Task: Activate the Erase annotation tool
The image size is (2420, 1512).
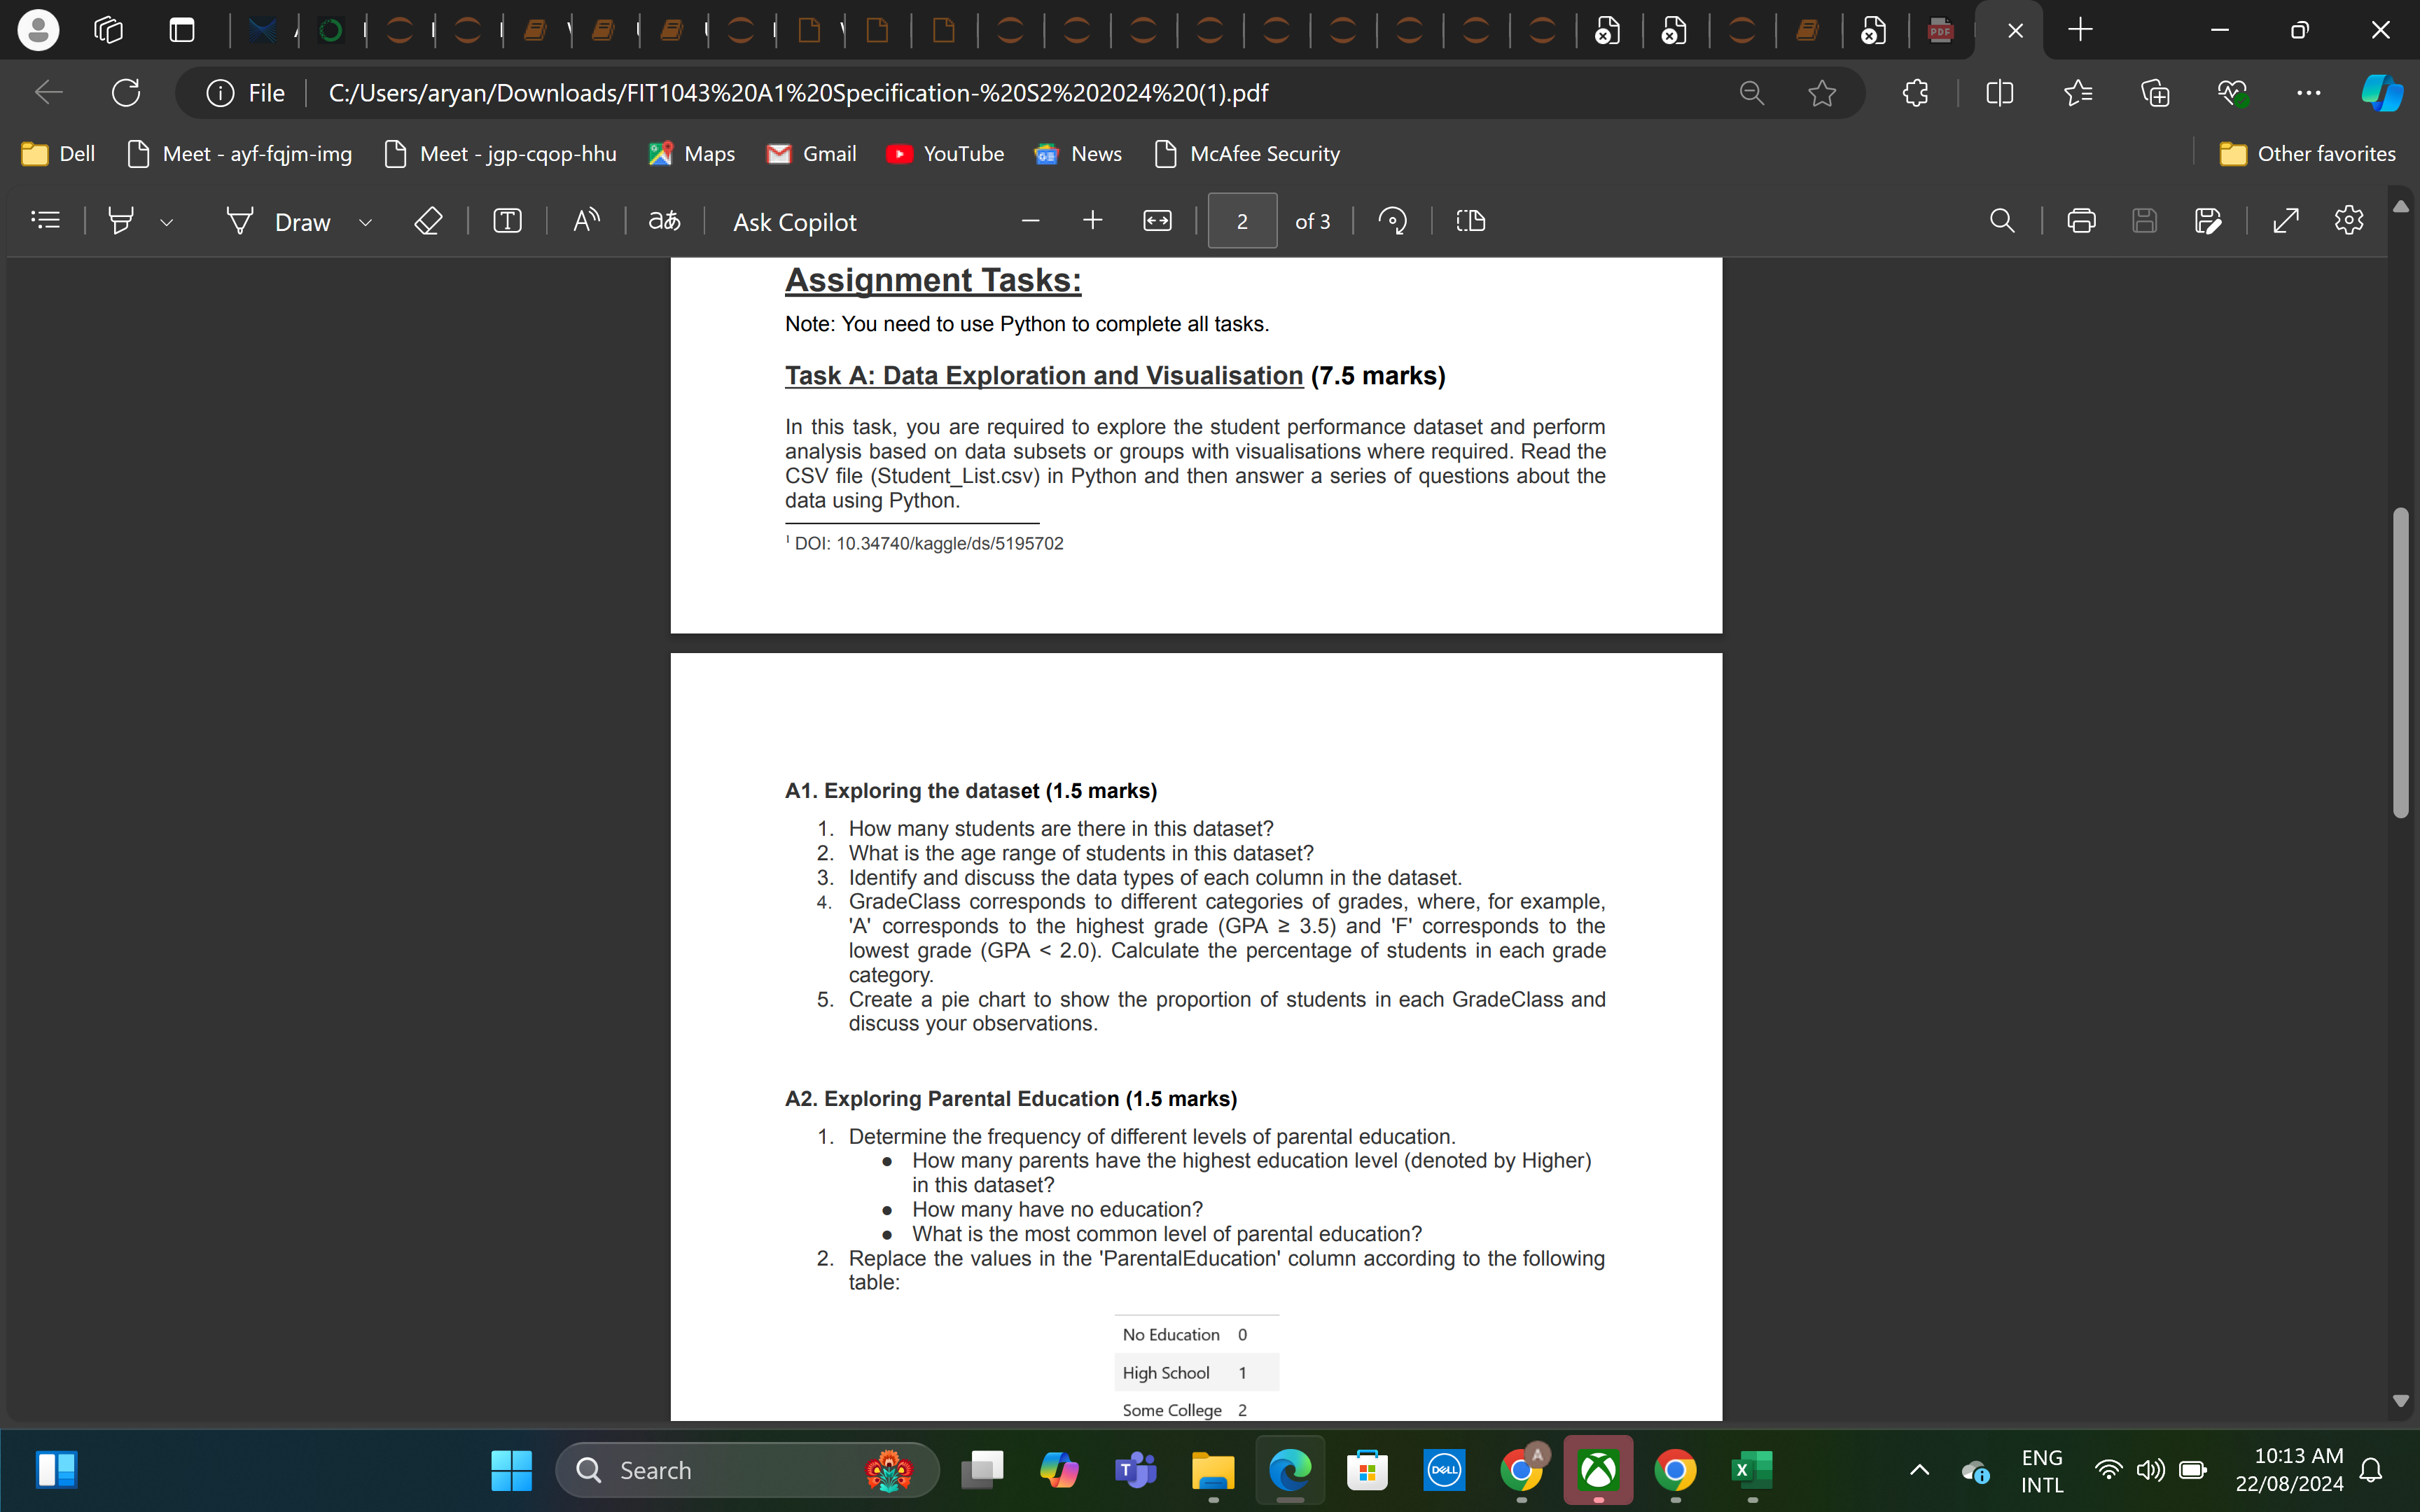Action: [428, 220]
